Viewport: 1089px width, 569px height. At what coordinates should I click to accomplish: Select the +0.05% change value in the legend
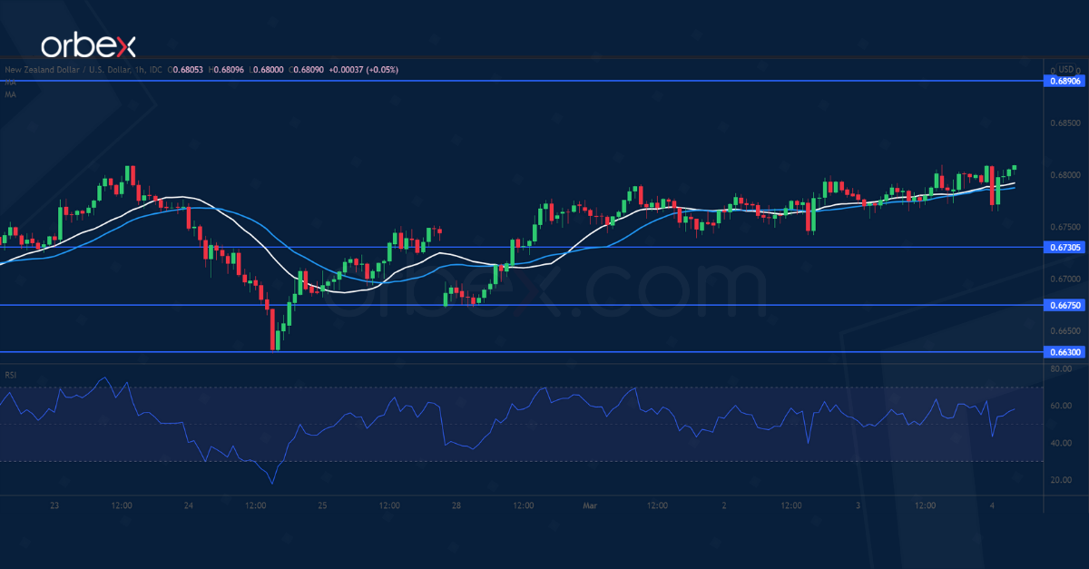381,70
